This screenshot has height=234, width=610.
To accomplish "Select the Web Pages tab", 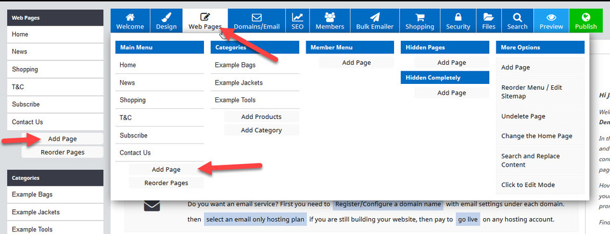I will (205, 21).
